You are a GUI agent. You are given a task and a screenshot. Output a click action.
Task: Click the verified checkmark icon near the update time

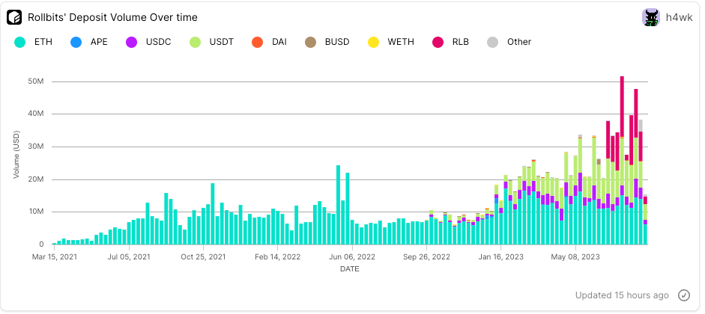coord(684,295)
